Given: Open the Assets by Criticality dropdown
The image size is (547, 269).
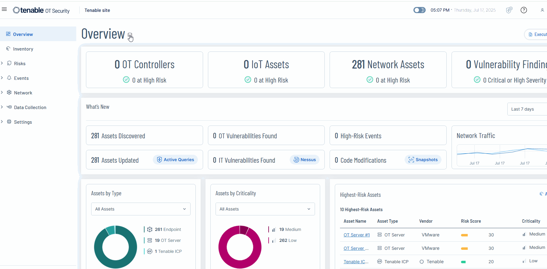Looking at the screenshot, I should pyautogui.click(x=265, y=209).
